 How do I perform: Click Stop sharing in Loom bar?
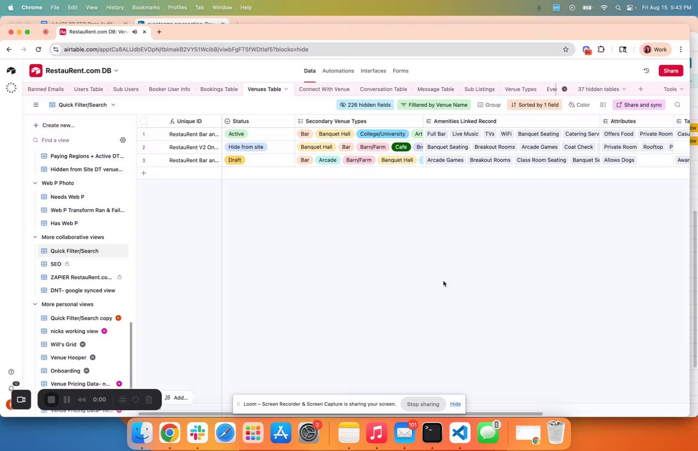click(x=423, y=404)
